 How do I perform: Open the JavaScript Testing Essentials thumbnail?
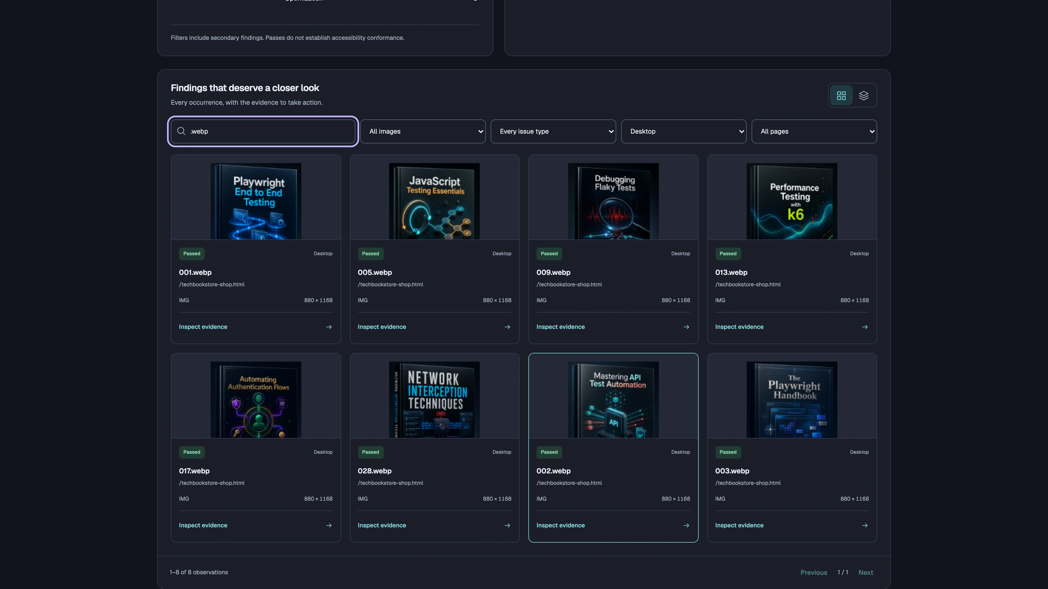click(434, 201)
